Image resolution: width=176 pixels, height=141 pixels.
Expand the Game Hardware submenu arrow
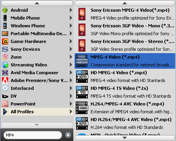71,41
